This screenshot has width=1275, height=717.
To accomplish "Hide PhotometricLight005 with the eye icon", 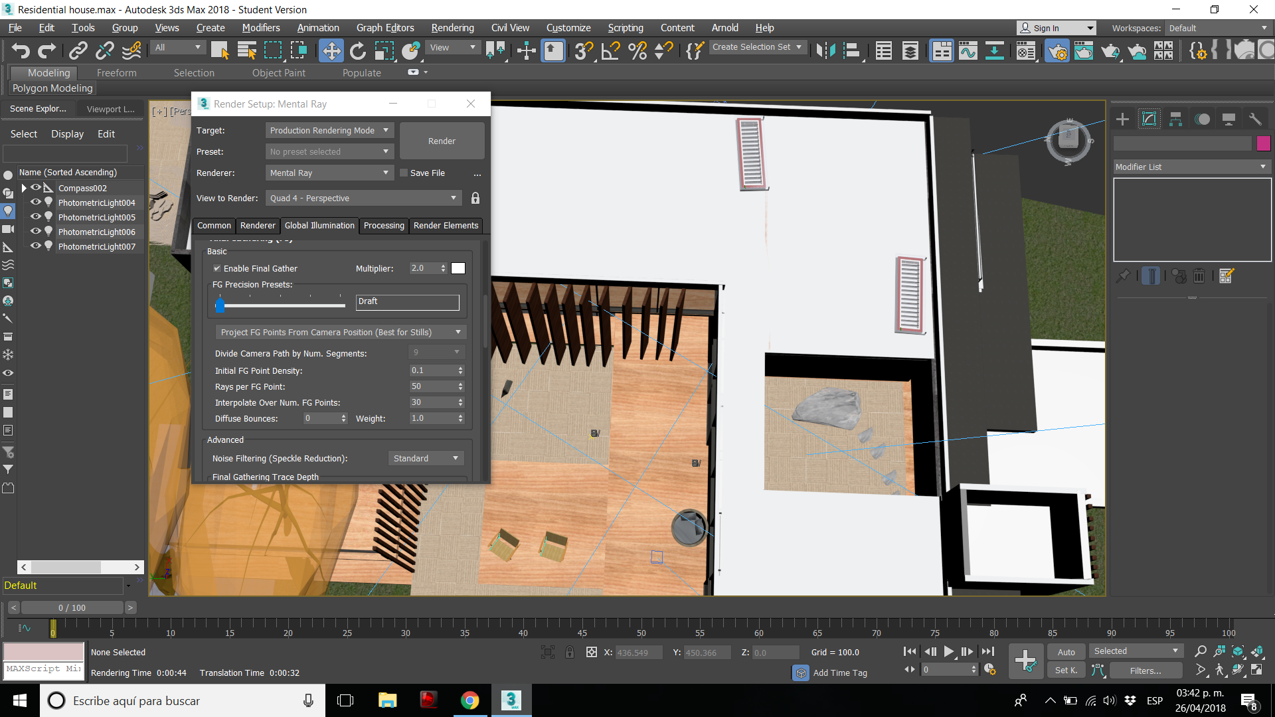I will [x=36, y=217].
